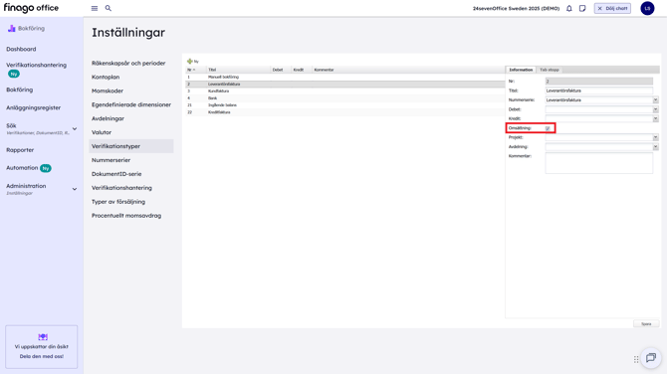Sort by the Nr column header
This screenshot has height=374, width=667.
(196, 70)
